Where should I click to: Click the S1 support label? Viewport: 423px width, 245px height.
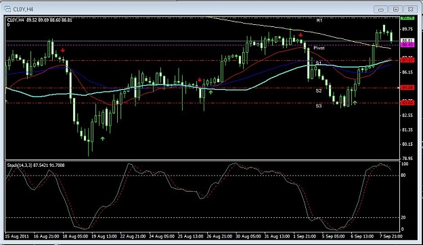point(319,63)
